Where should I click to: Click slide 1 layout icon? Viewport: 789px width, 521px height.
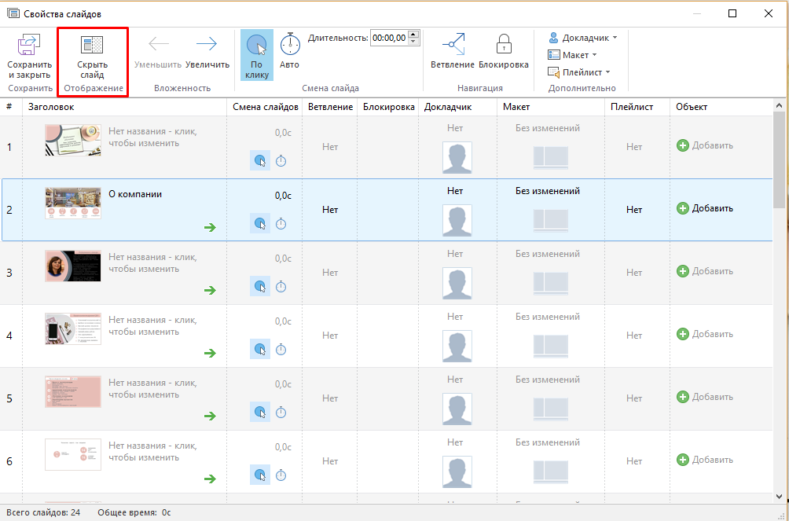pyautogui.click(x=551, y=158)
